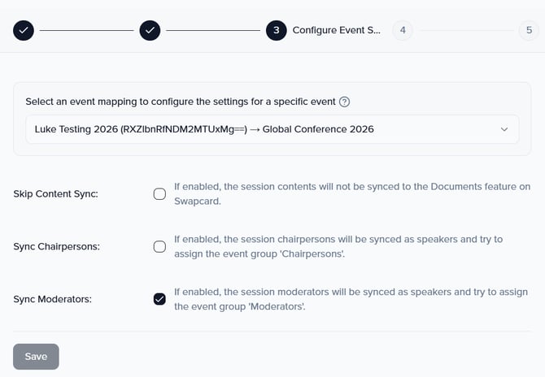This screenshot has height=377, width=545.
Task: Click the 'Select an event mapping' heading
Action: (x=180, y=102)
